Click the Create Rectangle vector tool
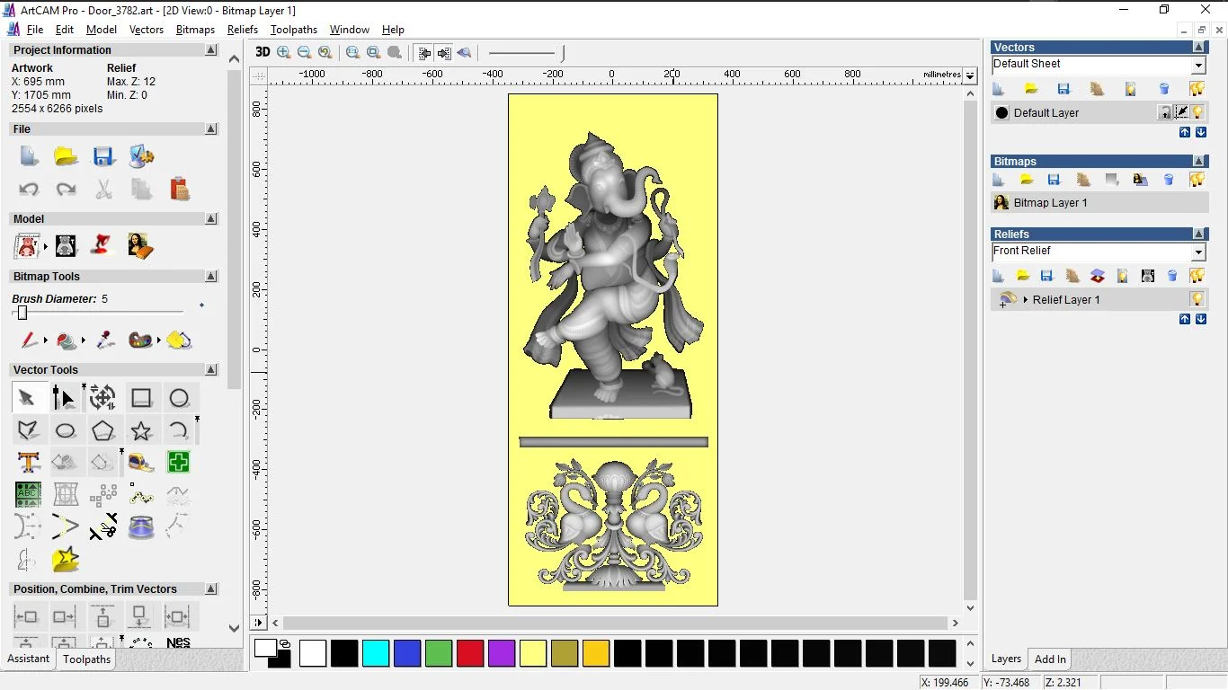The image size is (1228, 690). coord(141,398)
